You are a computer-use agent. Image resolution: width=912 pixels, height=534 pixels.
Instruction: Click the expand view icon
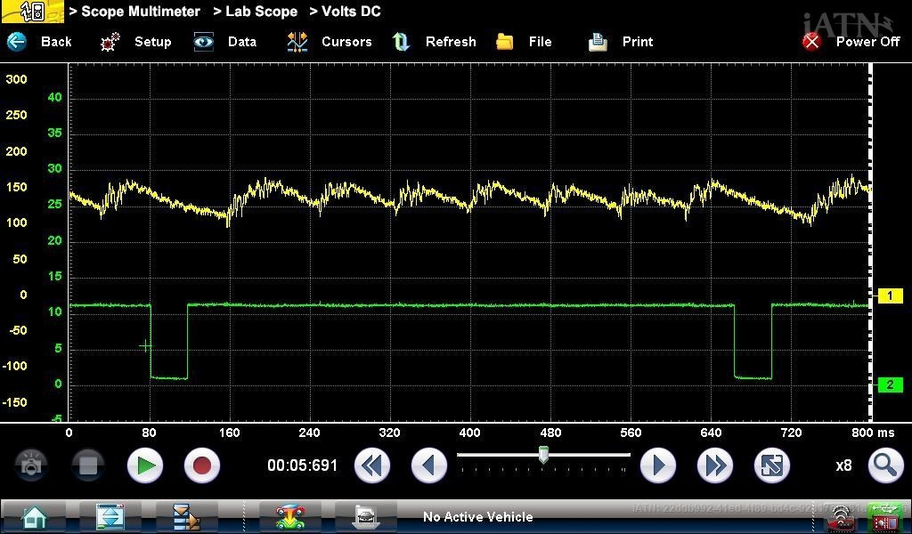coord(771,465)
